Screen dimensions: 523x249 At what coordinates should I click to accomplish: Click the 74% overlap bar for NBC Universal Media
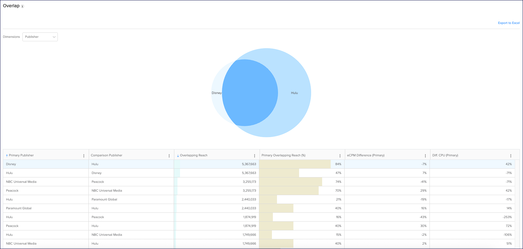291,182
